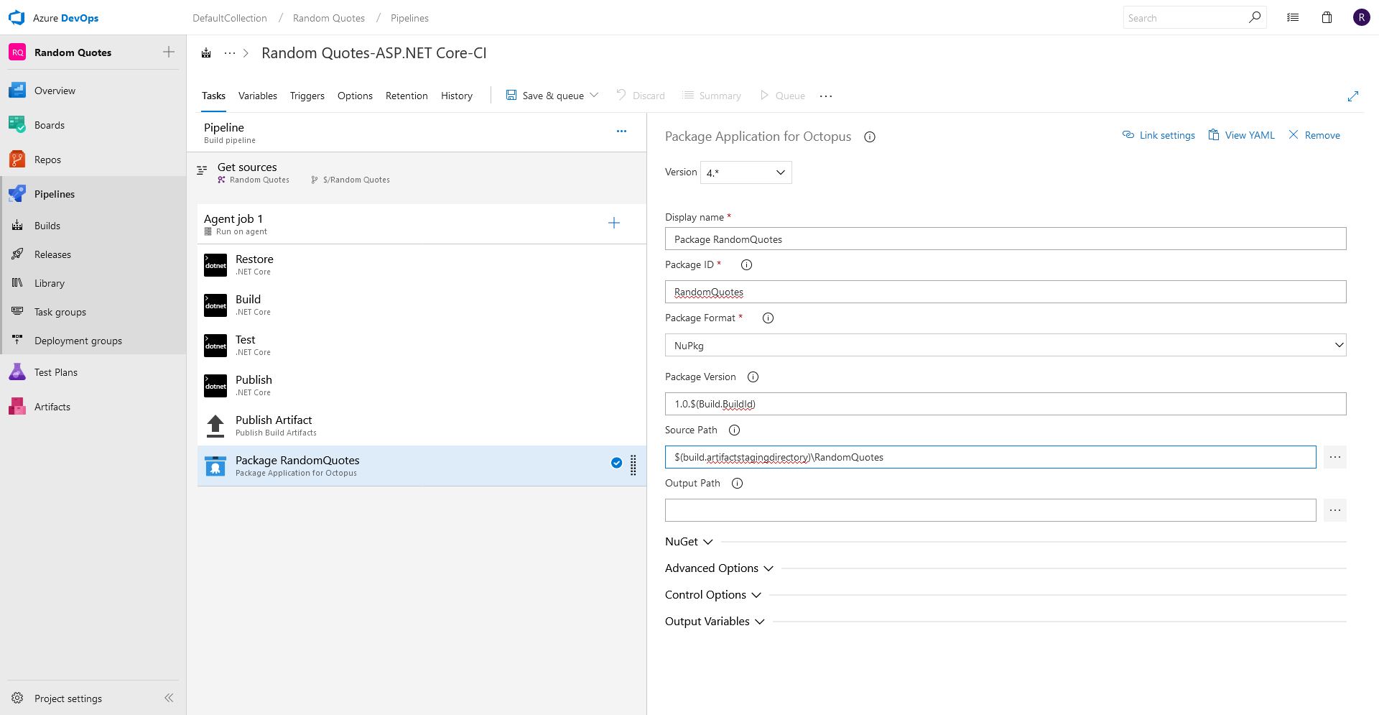Image resolution: width=1379 pixels, height=715 pixels.
Task: Open the toolbar more actions ellipsis
Action: pyautogui.click(x=826, y=96)
